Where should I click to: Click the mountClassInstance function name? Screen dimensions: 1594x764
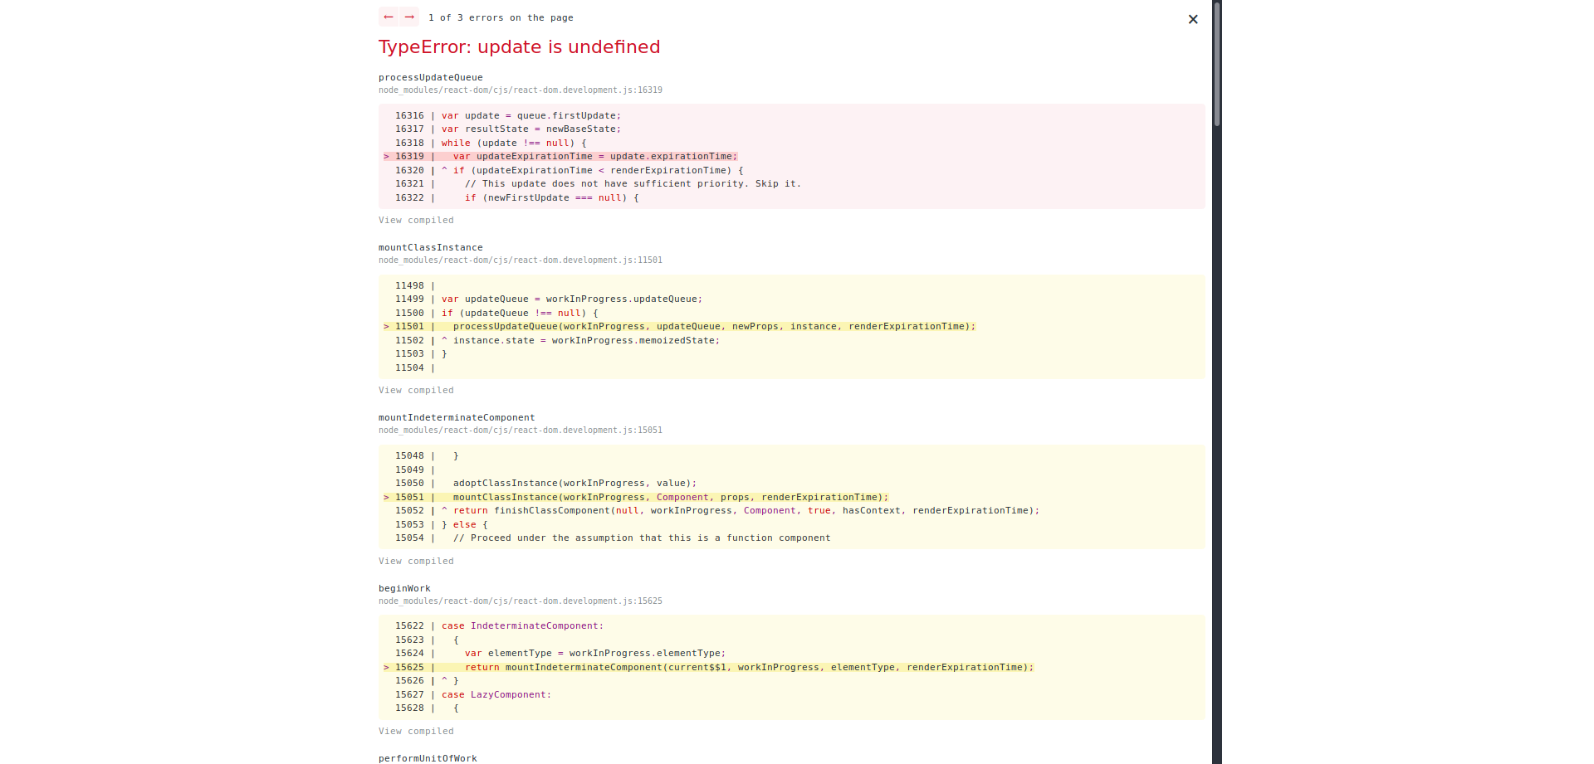pyautogui.click(x=431, y=248)
